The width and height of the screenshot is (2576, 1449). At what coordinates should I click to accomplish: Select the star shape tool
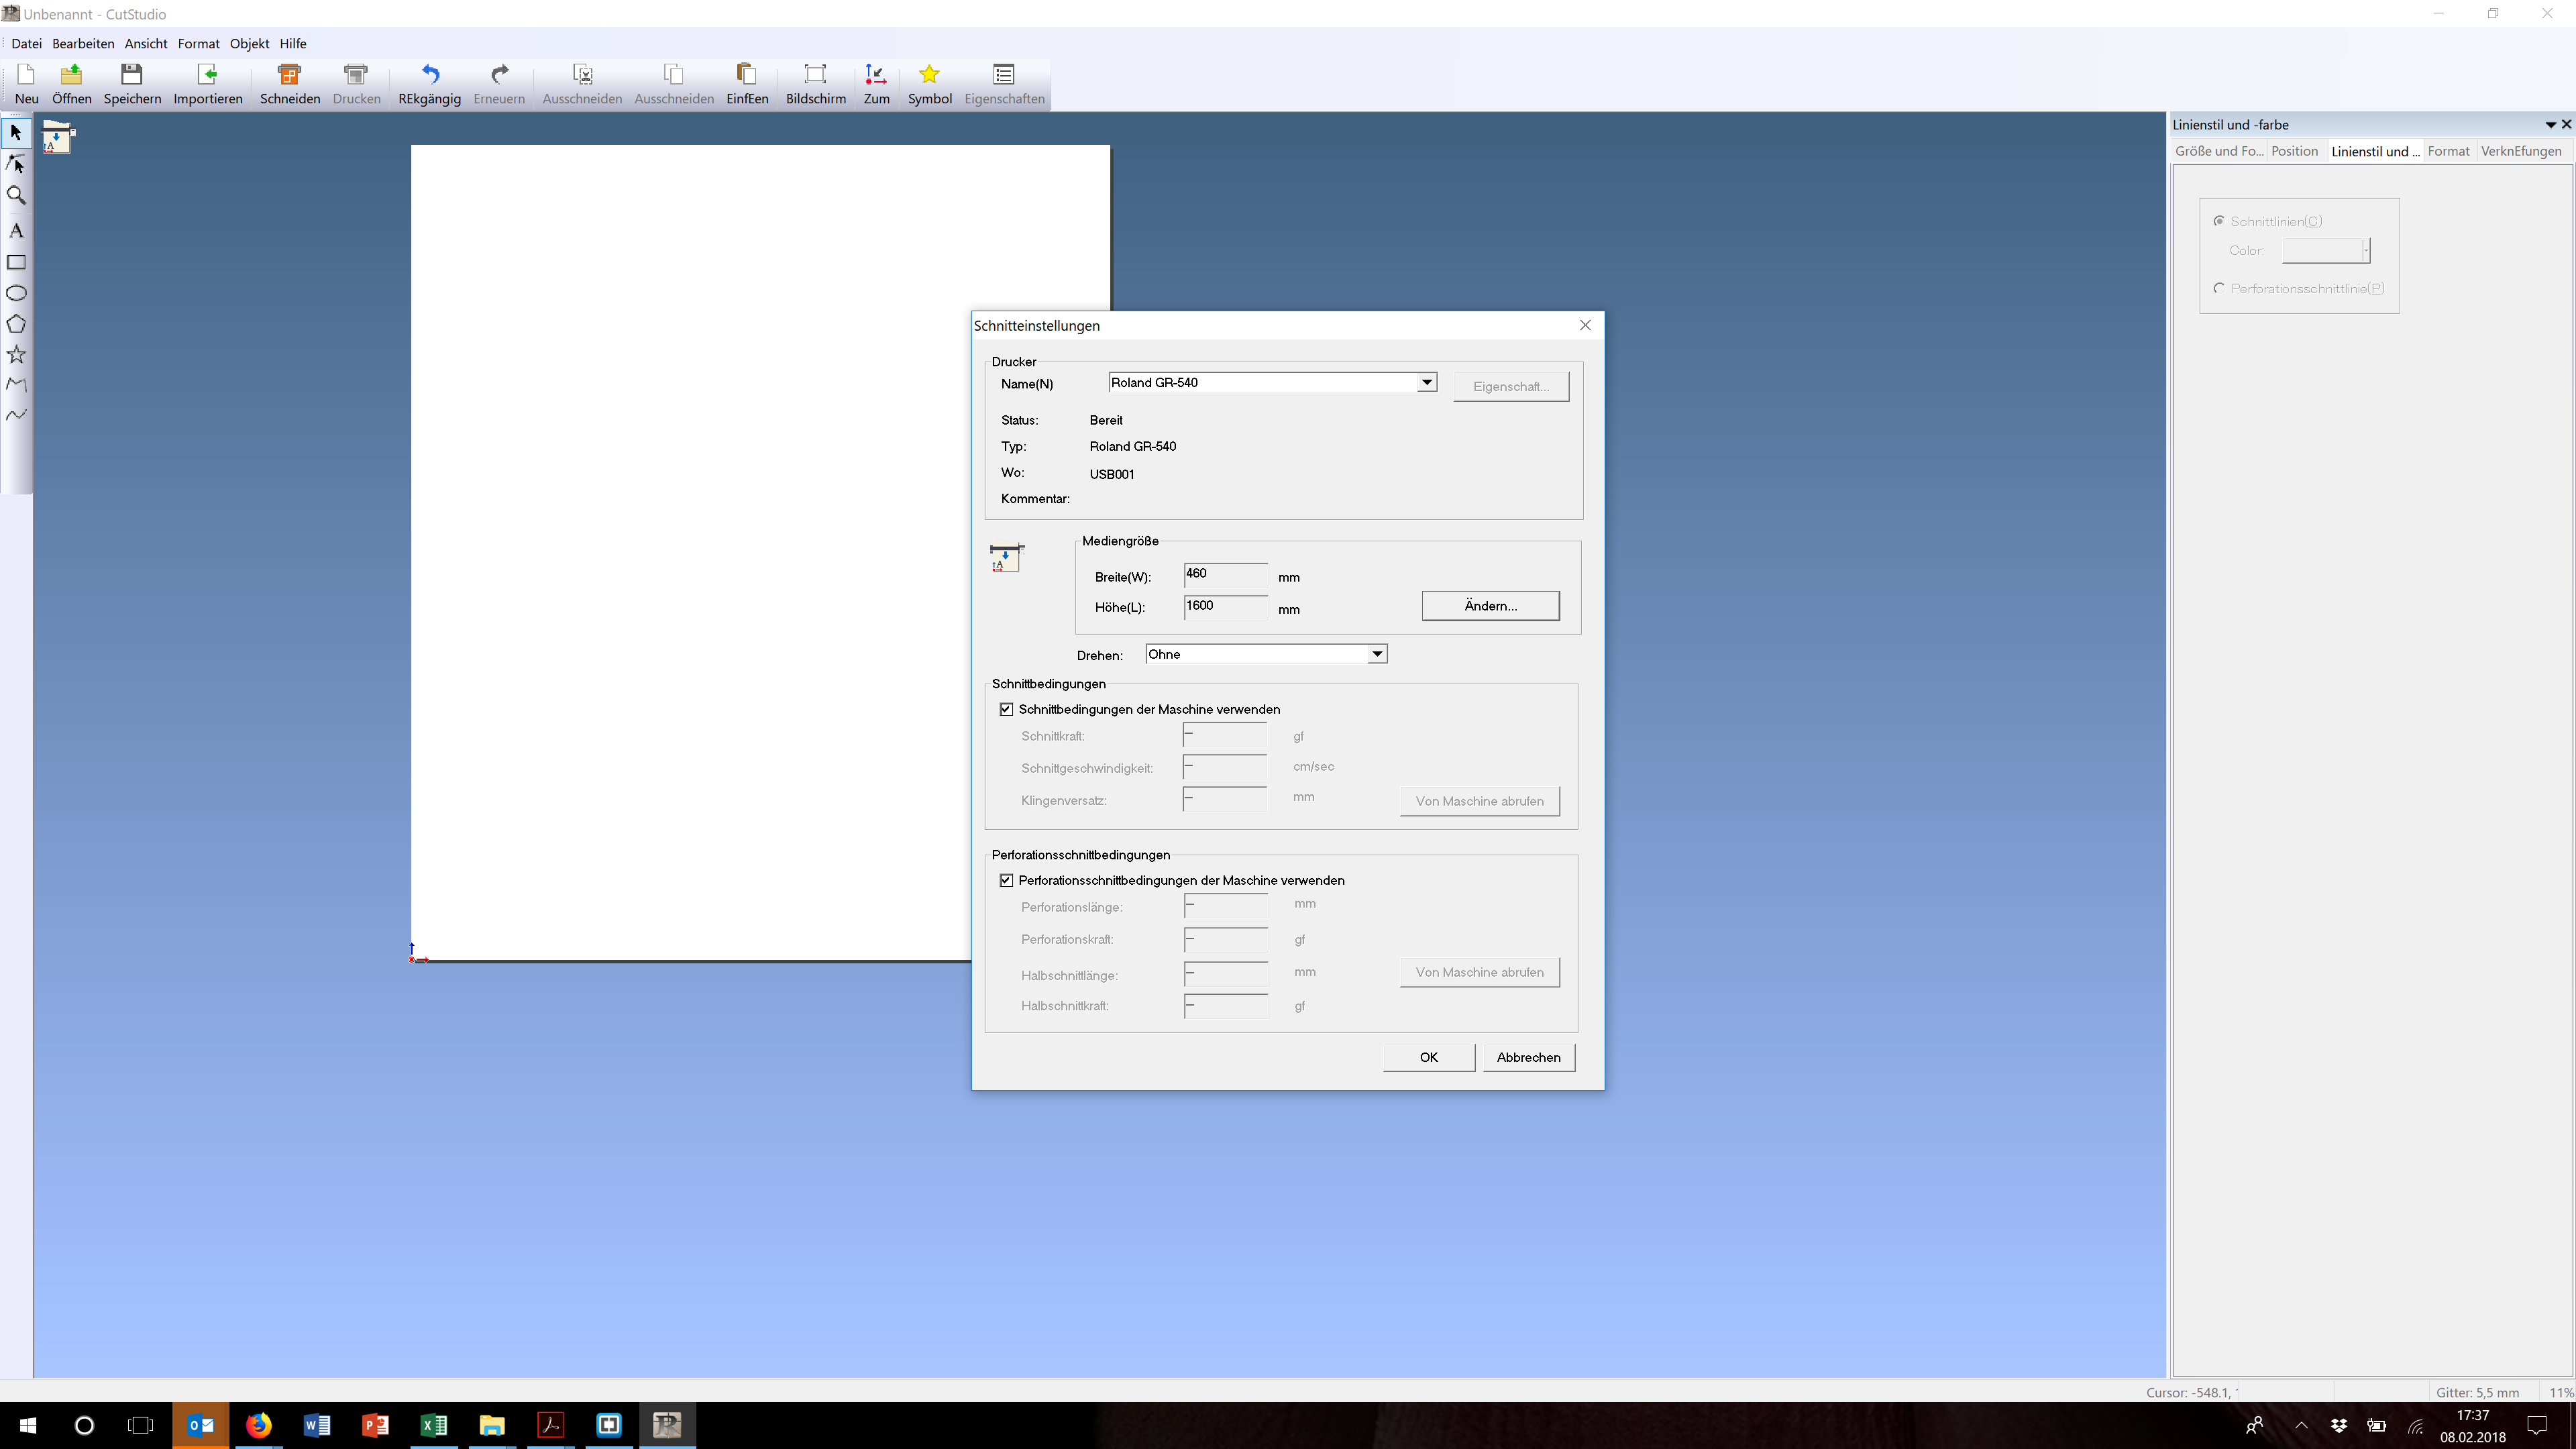[16, 354]
